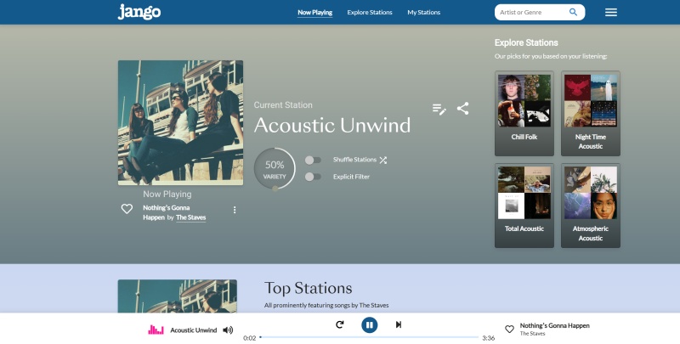Open song options three-dot menu
The height and width of the screenshot is (344, 680).
235,210
